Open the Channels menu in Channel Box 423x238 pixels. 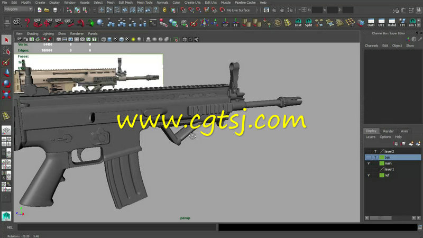pos(372,45)
